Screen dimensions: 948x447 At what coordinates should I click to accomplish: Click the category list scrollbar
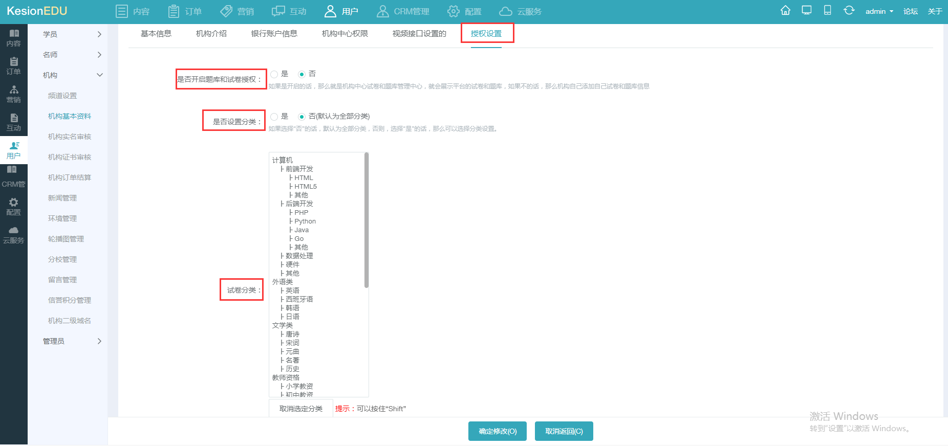pos(367,220)
